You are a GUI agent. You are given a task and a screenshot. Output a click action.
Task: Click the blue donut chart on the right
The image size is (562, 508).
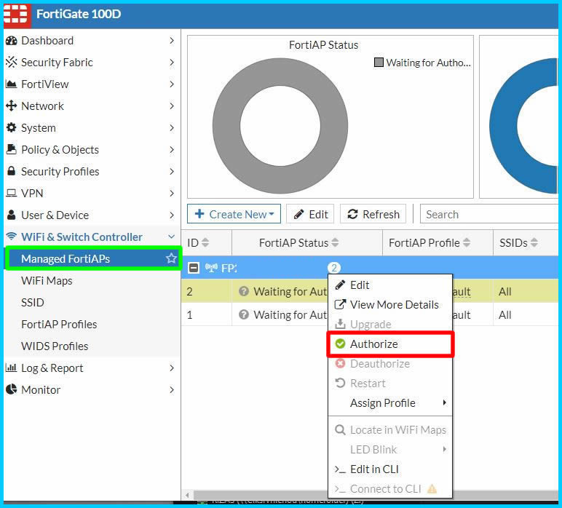(x=524, y=126)
